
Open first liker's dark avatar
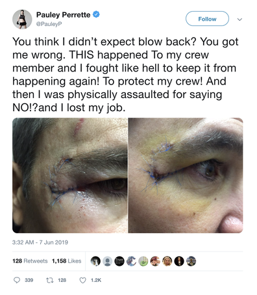95,261
